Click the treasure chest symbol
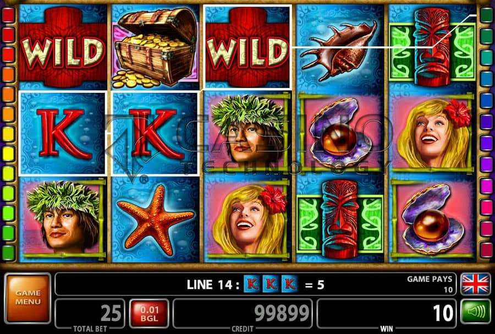The image size is (495, 334). coord(156,47)
